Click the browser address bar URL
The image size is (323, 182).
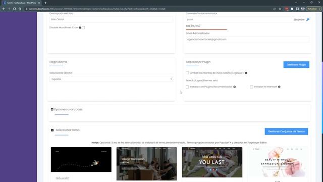pyautogui.click(x=97, y=9)
